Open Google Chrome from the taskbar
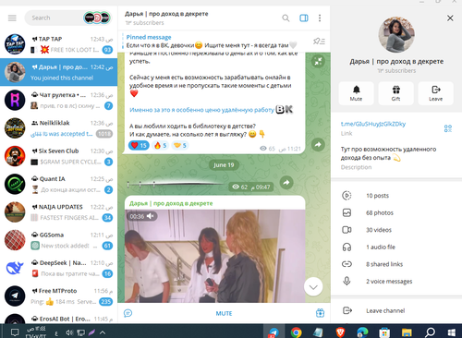 (297, 332)
